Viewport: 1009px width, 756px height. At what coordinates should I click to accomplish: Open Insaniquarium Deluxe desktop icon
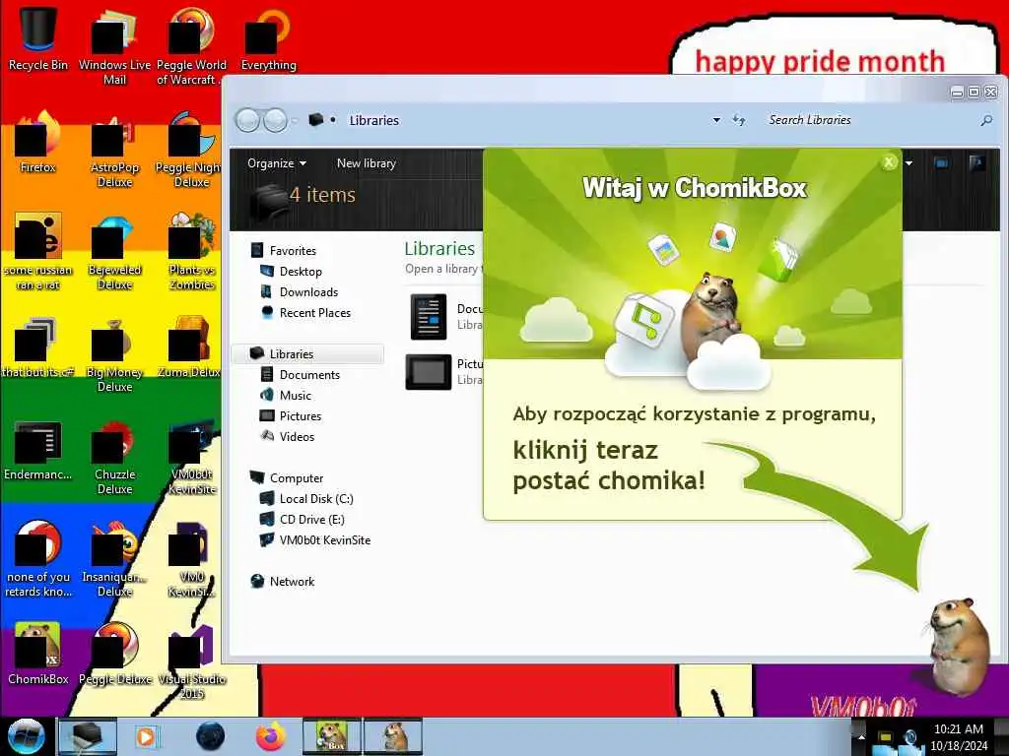[x=114, y=558]
